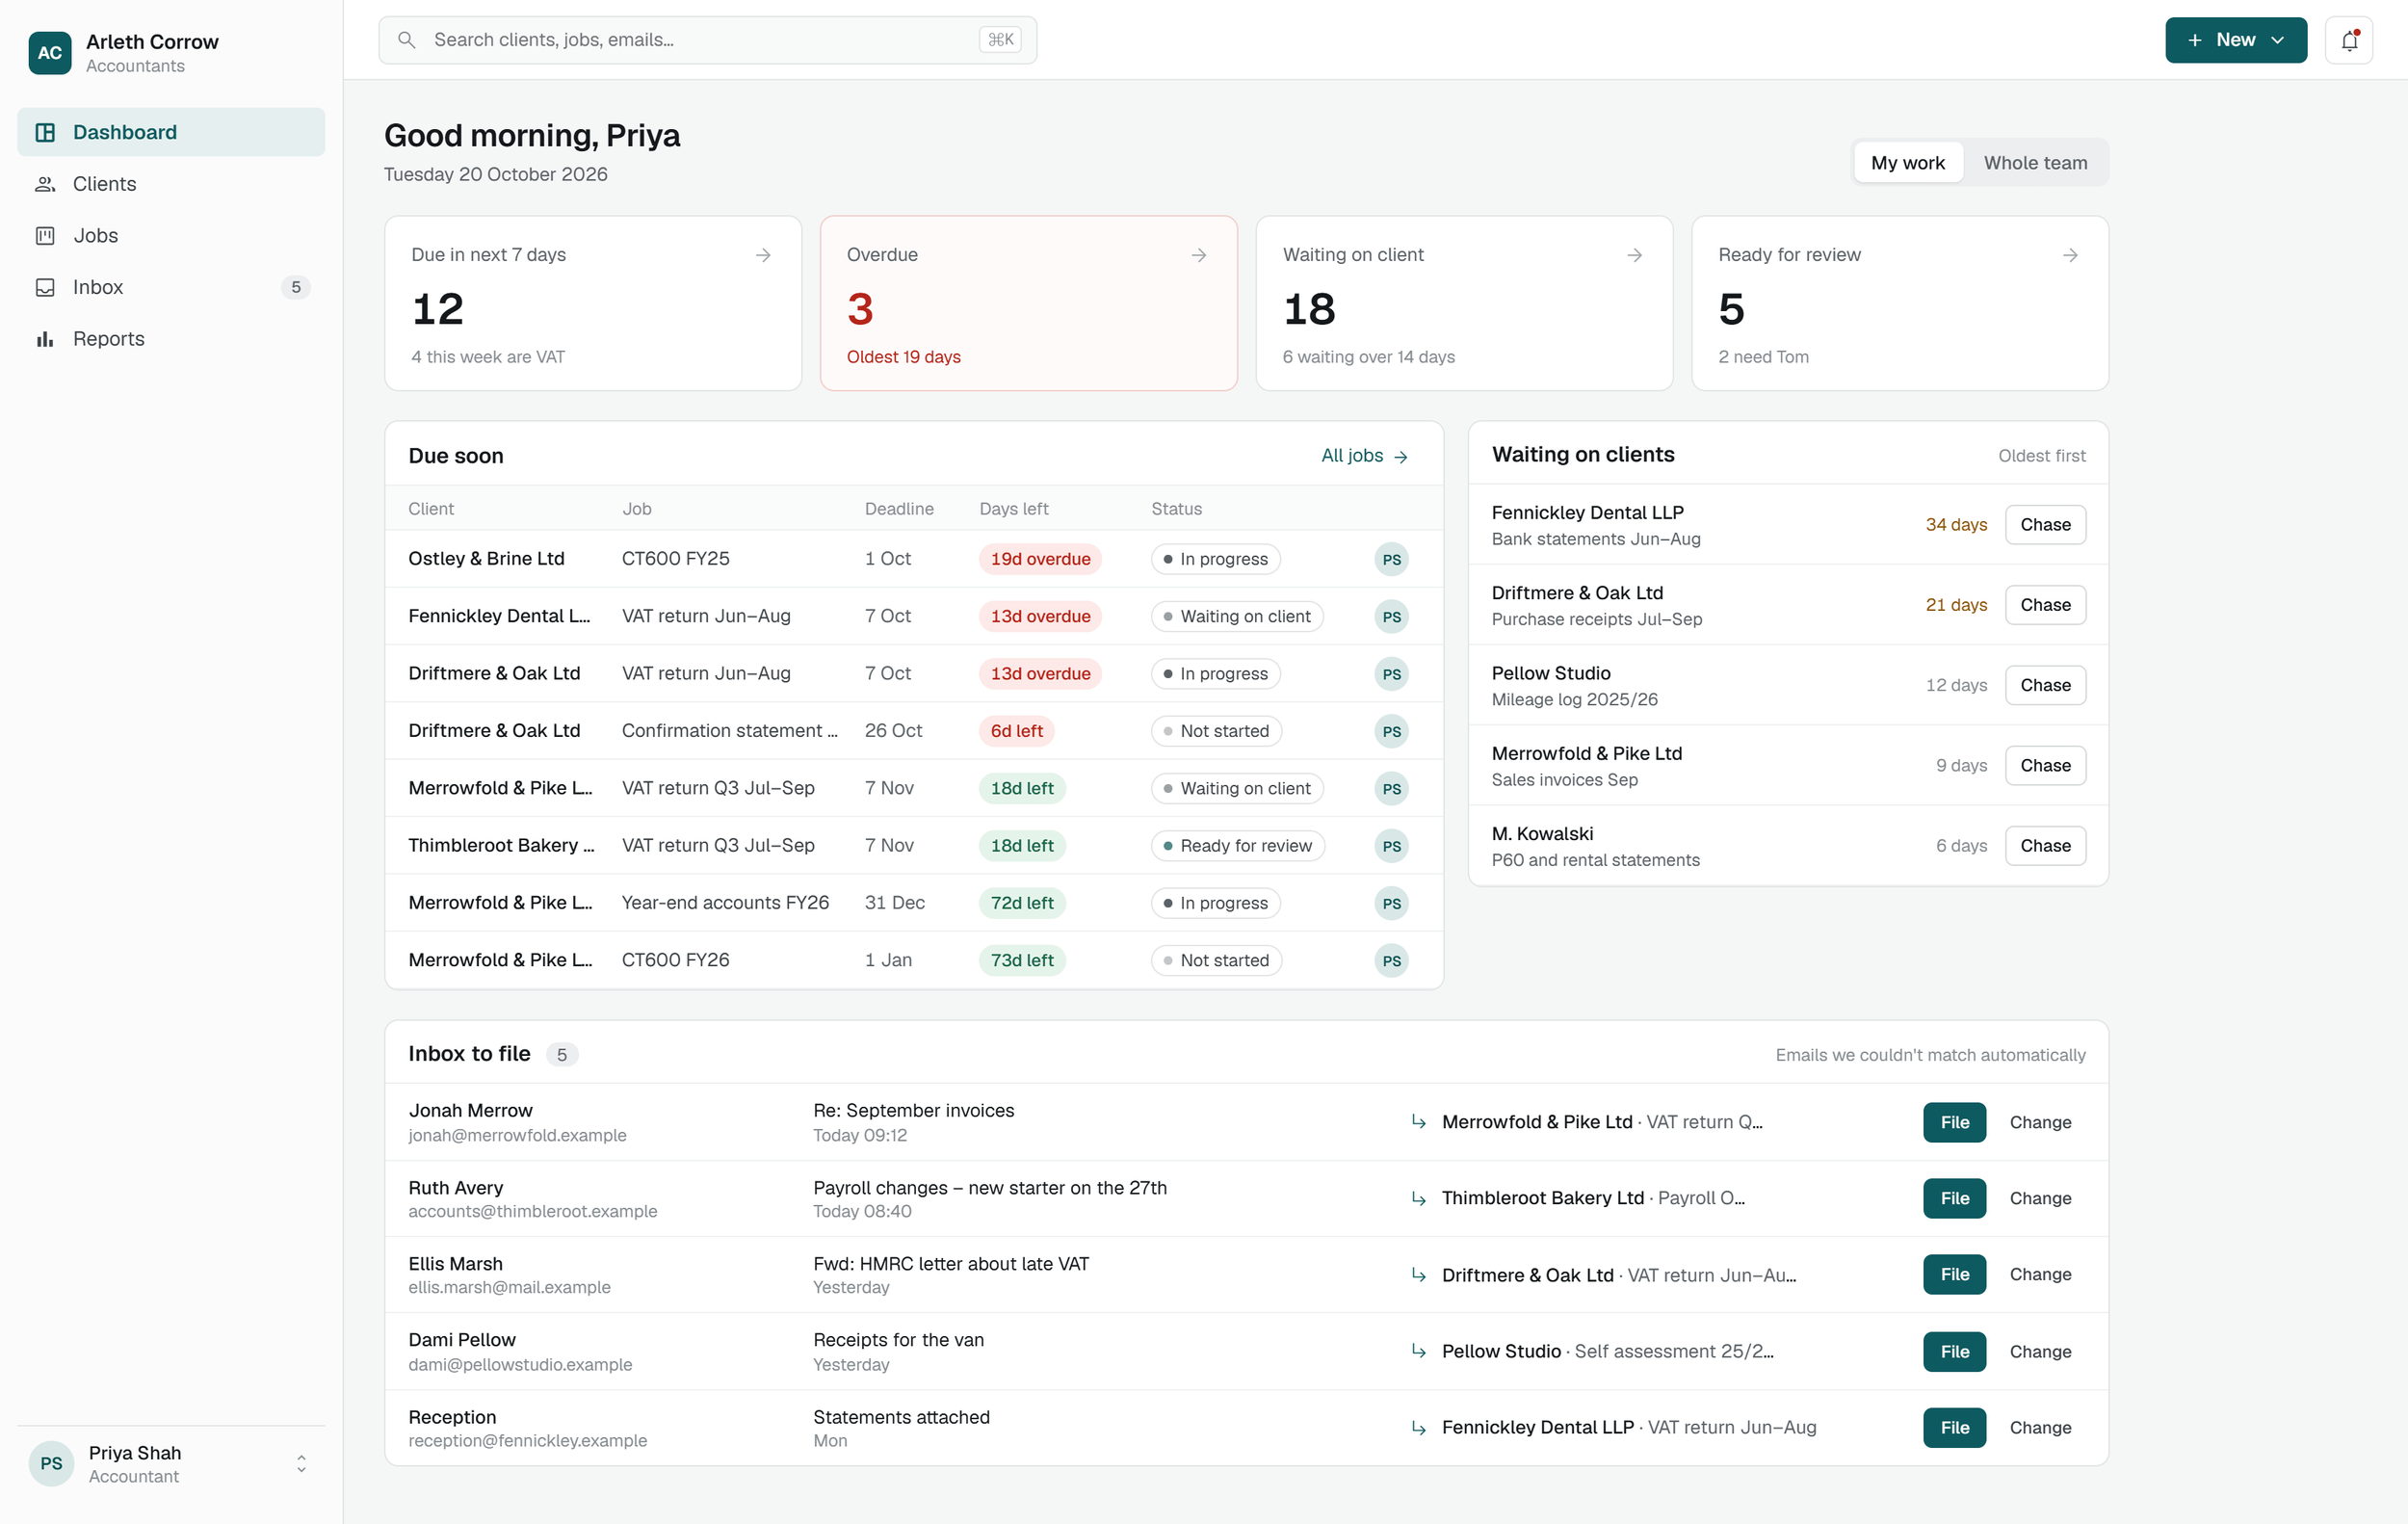Click In progress status for Driftmere VAT return
This screenshot has height=1524, width=2408.
tap(1215, 674)
